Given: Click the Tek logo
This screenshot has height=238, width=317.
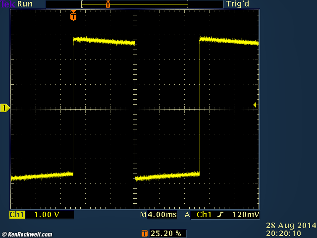Looking at the screenshot, I should point(8,4).
